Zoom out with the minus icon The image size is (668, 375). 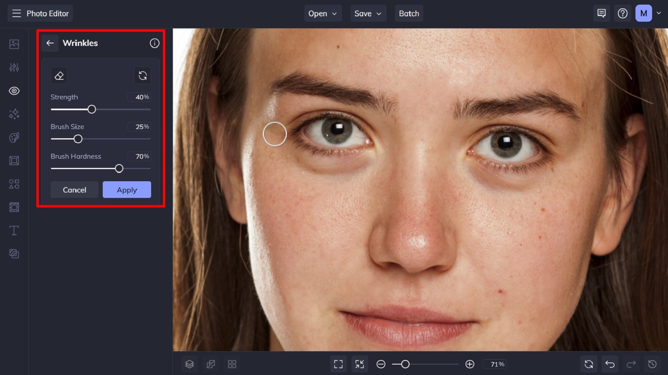pyautogui.click(x=381, y=364)
